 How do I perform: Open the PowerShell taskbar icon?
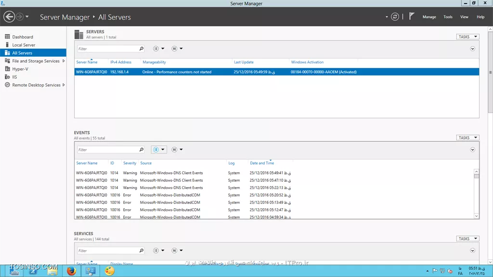(x=33, y=271)
